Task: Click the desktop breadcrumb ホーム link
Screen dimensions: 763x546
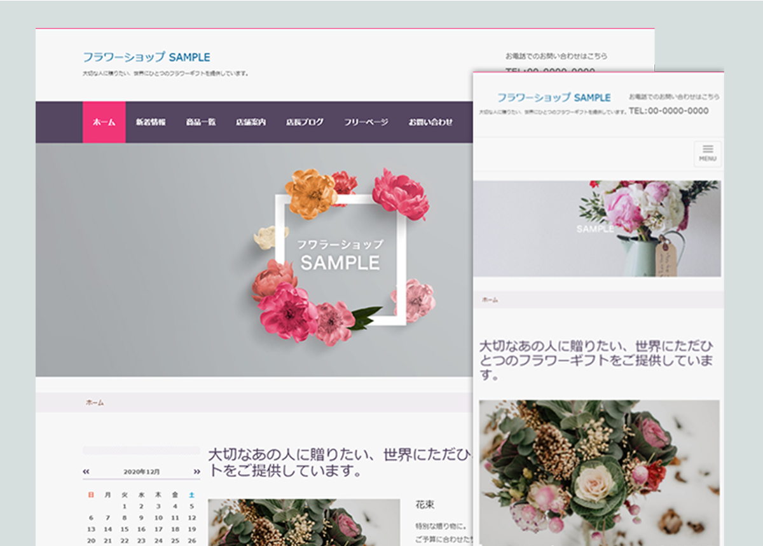Action: (x=95, y=402)
